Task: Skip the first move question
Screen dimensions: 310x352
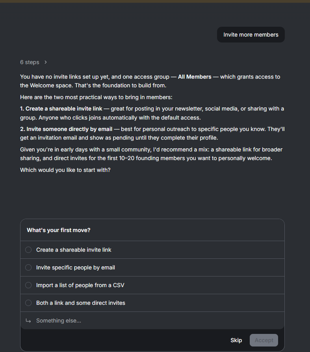Action: tap(236, 340)
